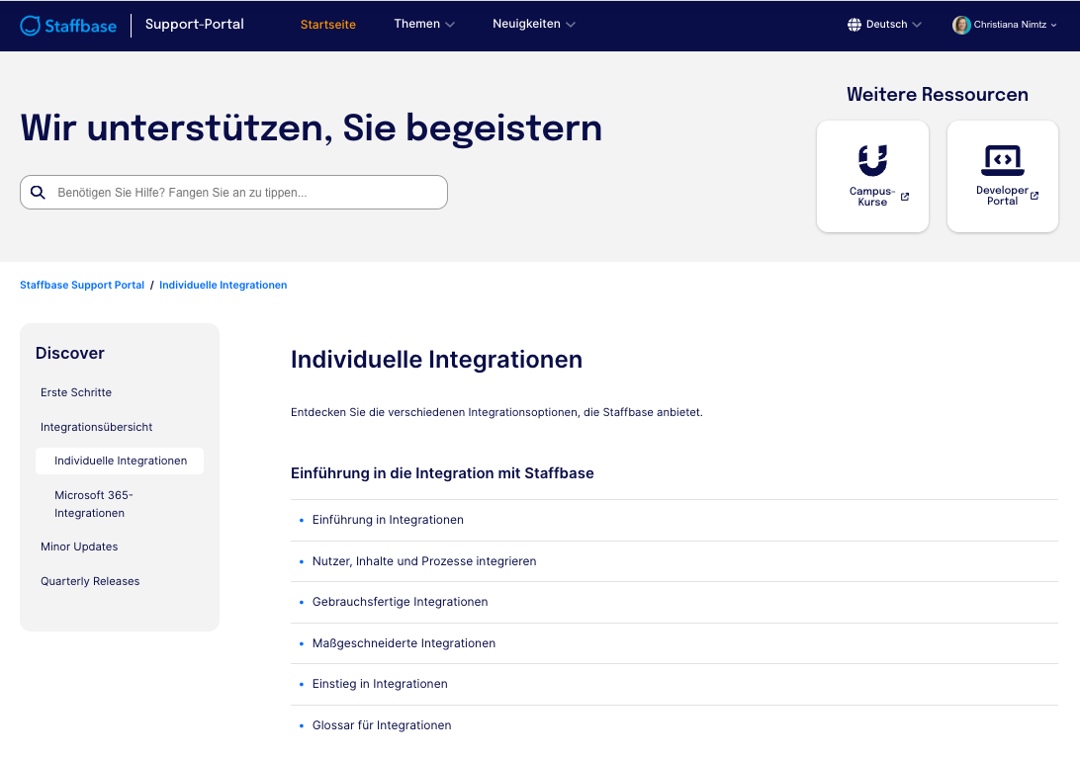Select Individuelle Integrationen sidebar item
This screenshot has width=1080, height=757.
tap(120, 462)
